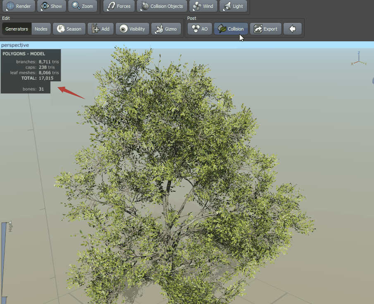Click the XYZ axis orientation gizmo

pyautogui.click(x=359, y=59)
